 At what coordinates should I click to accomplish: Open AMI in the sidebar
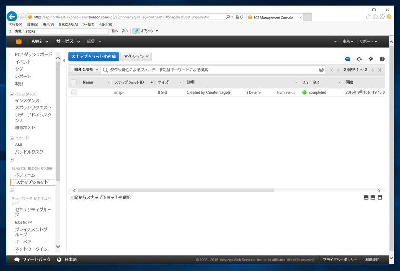pos(19,145)
